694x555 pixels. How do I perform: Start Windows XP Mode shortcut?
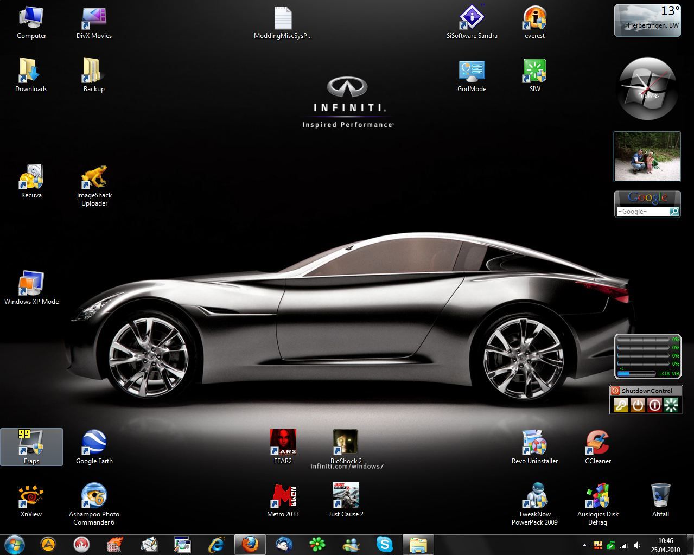(31, 288)
